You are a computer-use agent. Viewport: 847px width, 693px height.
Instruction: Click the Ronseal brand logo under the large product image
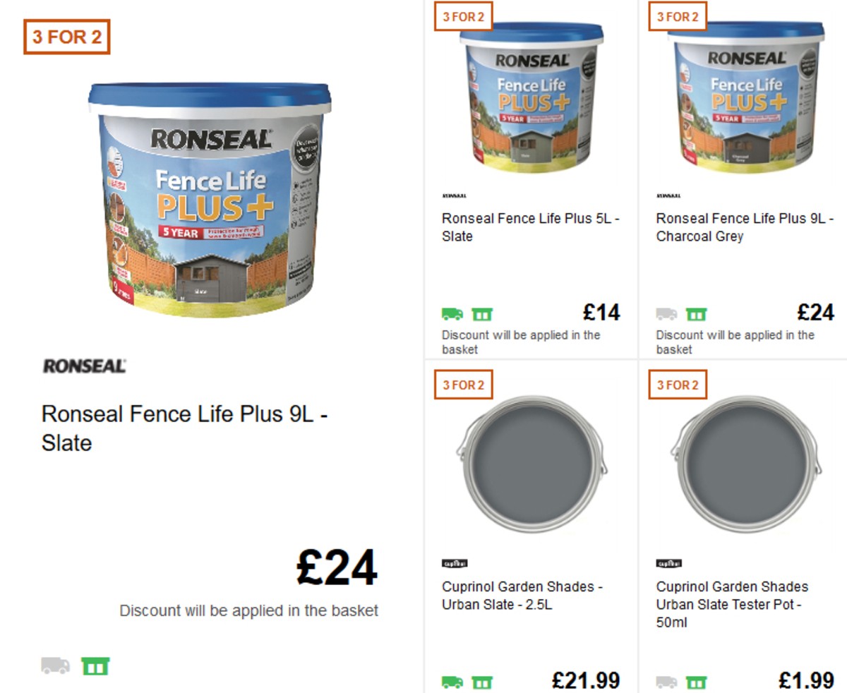tap(83, 367)
